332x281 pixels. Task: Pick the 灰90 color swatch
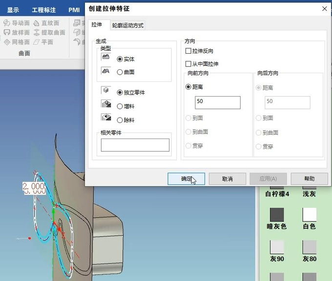coord(277,247)
